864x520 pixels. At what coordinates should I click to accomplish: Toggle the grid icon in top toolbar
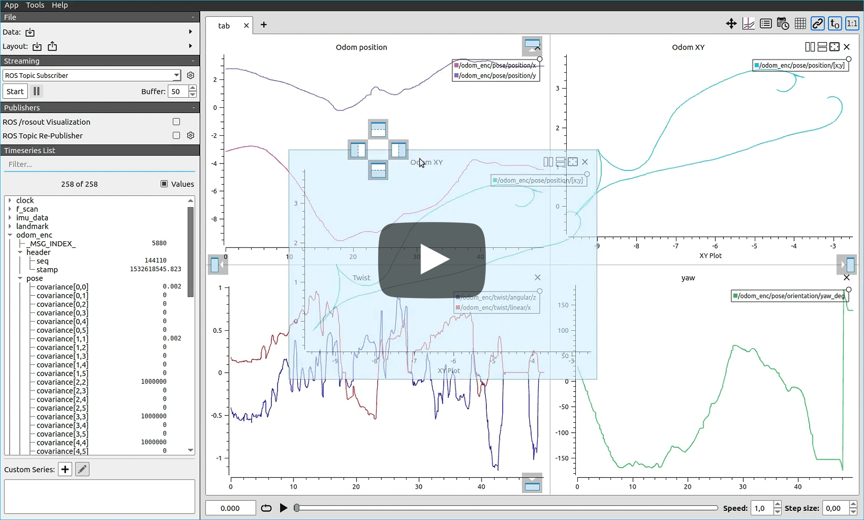pyautogui.click(x=800, y=24)
